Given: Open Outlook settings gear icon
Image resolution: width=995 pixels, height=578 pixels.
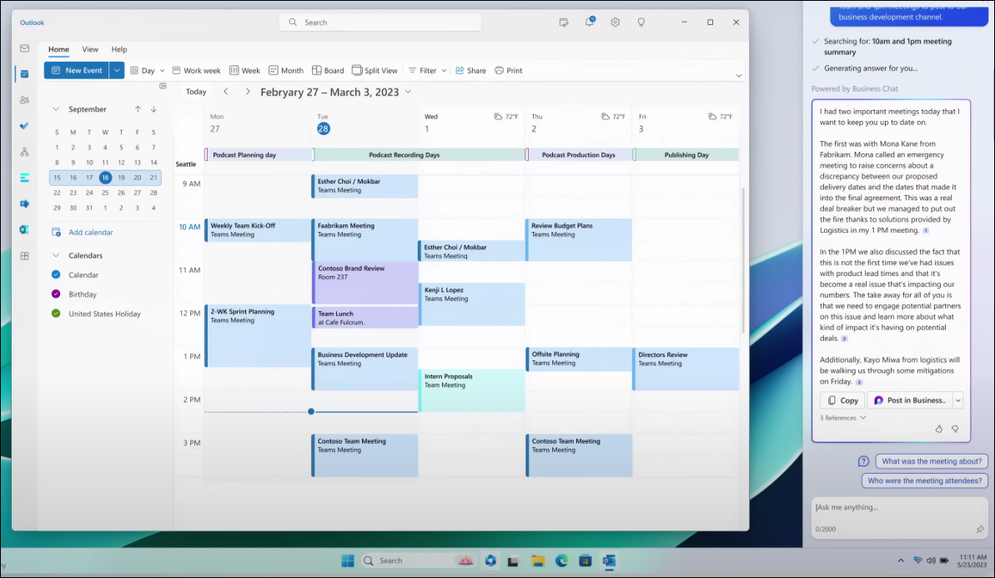Looking at the screenshot, I should [615, 23].
